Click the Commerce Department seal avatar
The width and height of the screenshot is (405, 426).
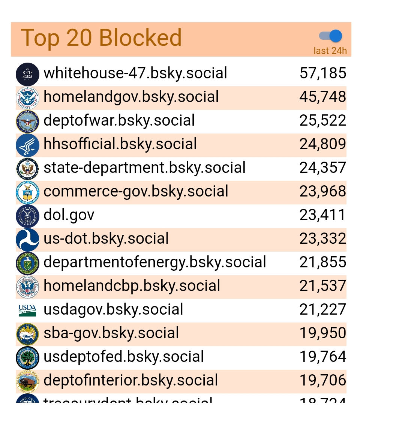27,192
